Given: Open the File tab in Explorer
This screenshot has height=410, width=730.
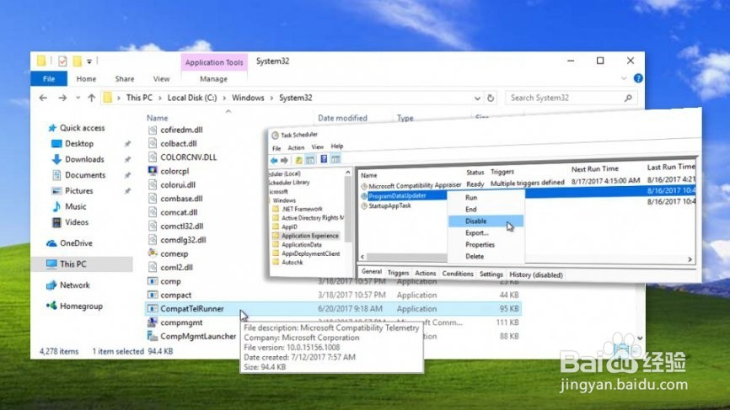Looking at the screenshot, I should pos(49,78).
